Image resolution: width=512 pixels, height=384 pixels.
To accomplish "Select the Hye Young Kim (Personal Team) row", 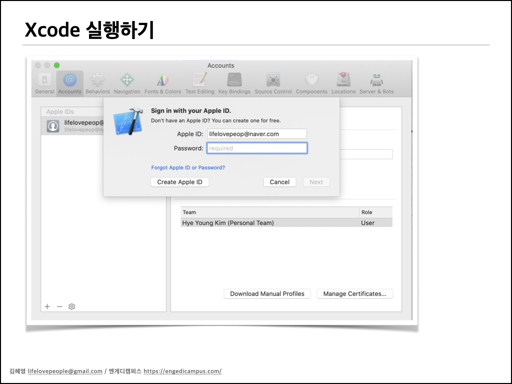I will point(286,222).
